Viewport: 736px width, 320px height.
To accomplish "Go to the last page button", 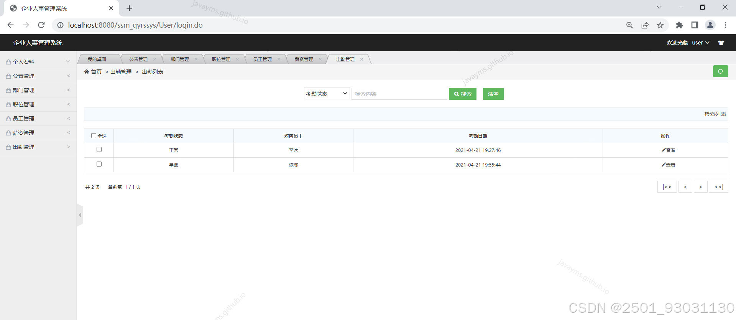I will (x=718, y=187).
